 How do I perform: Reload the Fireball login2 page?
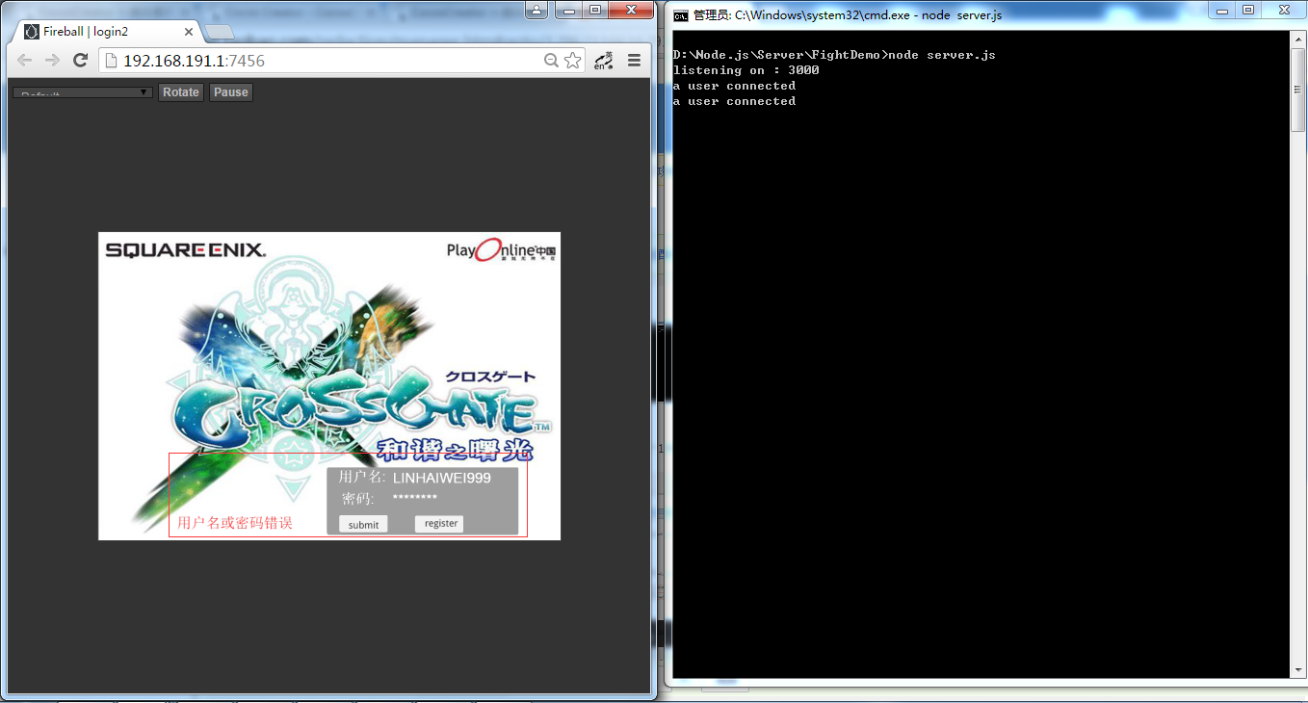(81, 61)
